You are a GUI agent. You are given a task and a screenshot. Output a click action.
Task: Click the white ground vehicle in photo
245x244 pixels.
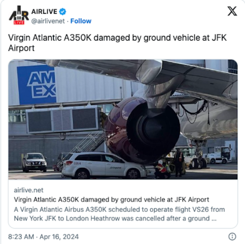[x=104, y=165]
